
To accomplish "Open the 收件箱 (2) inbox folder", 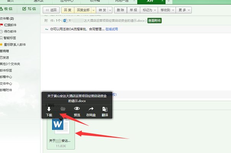I will click(x=7, y=18).
